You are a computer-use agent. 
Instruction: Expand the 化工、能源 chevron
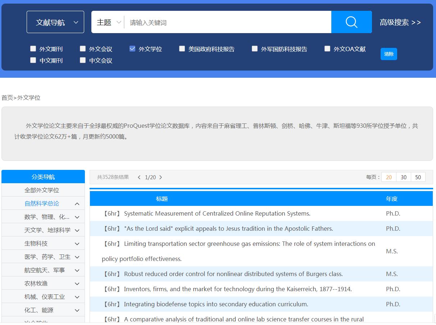point(77,310)
